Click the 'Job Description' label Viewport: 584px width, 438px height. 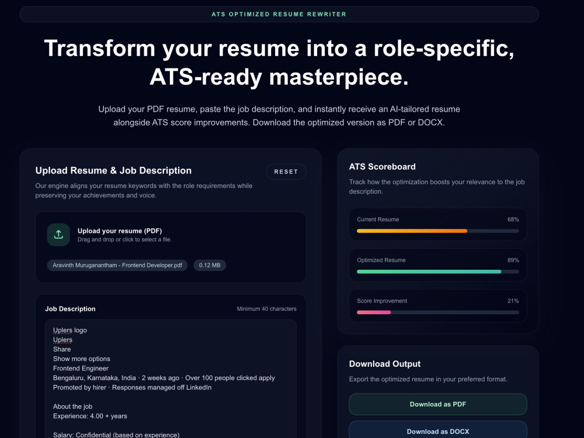tap(71, 309)
